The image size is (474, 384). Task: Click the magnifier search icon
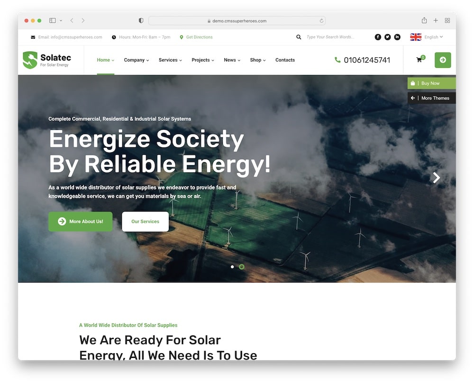pos(299,37)
